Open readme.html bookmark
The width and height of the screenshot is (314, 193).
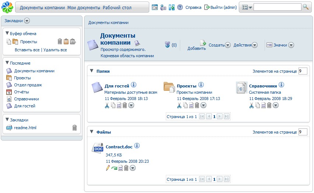25,128
